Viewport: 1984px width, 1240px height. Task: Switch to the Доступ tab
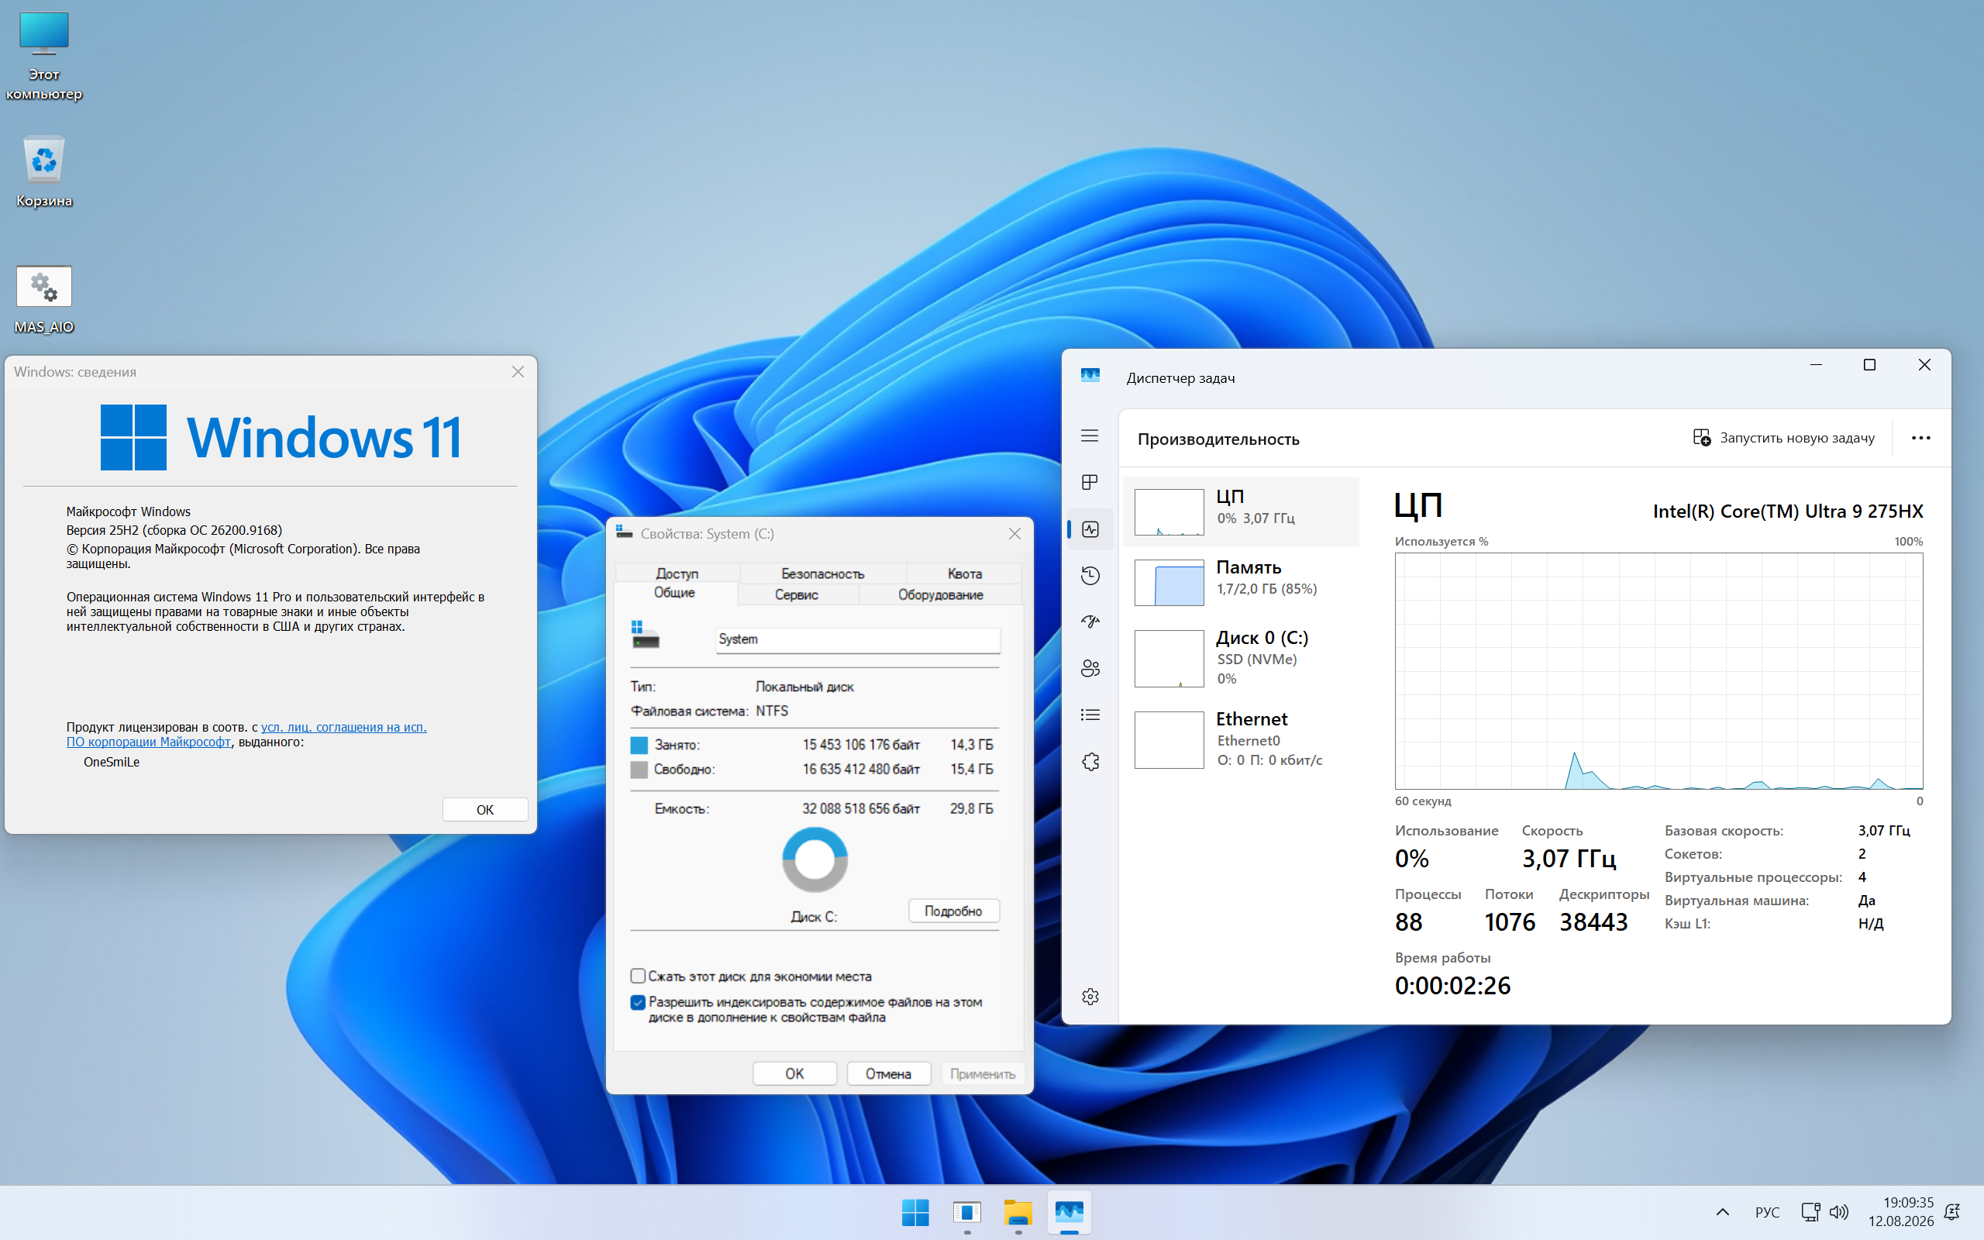coord(677,573)
